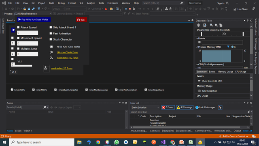
Task: Click the Zoom Out magnifier in Diagnostic Tools
Action: pos(216,25)
